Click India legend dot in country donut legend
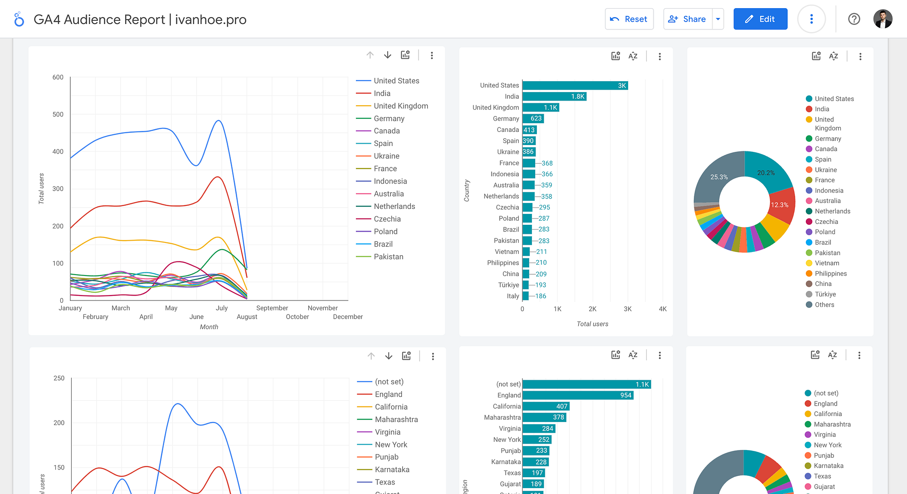This screenshot has height=494, width=907. coord(809,109)
